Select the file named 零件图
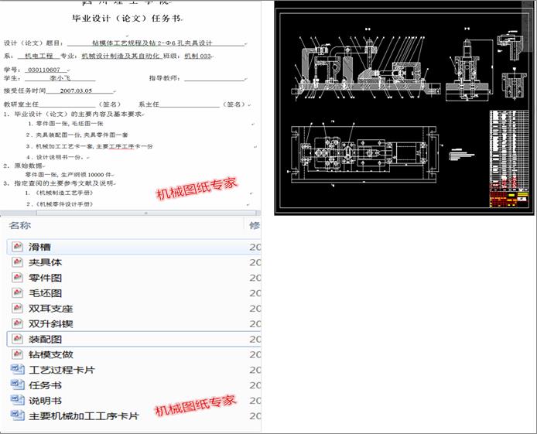 pyautogui.click(x=45, y=278)
